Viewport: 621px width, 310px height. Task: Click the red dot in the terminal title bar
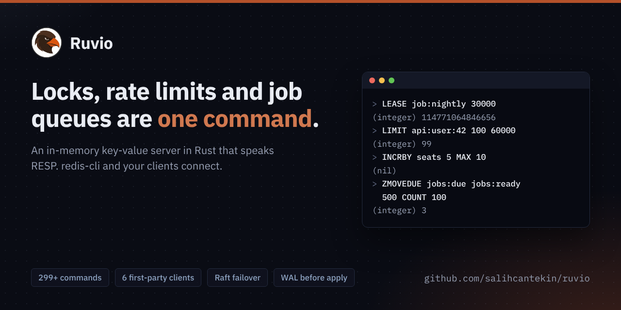coord(372,80)
